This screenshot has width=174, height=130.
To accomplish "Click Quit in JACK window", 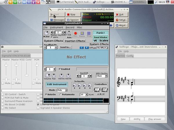I will 121,15.
